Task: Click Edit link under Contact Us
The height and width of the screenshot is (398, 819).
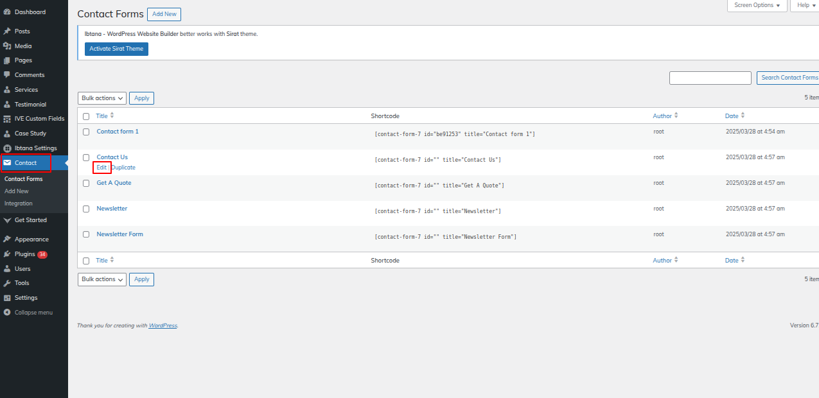Action: pyautogui.click(x=101, y=168)
